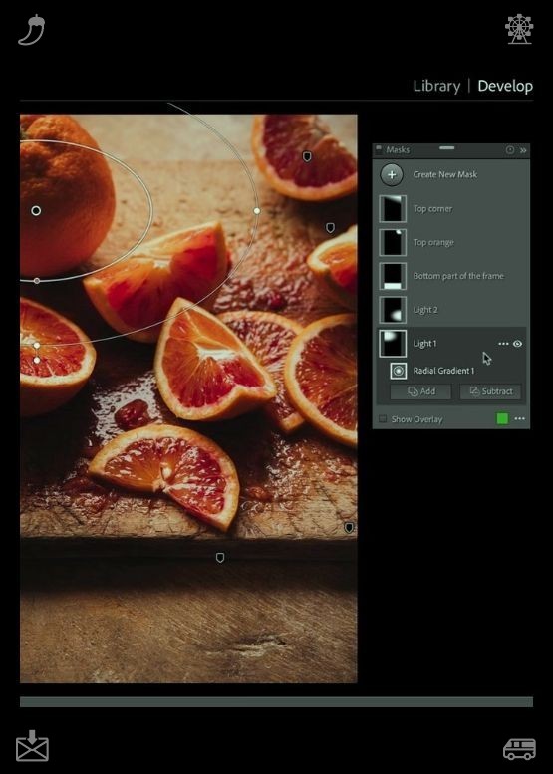Click mask pin on top right orange slice
The width and height of the screenshot is (553, 774).
307,157
